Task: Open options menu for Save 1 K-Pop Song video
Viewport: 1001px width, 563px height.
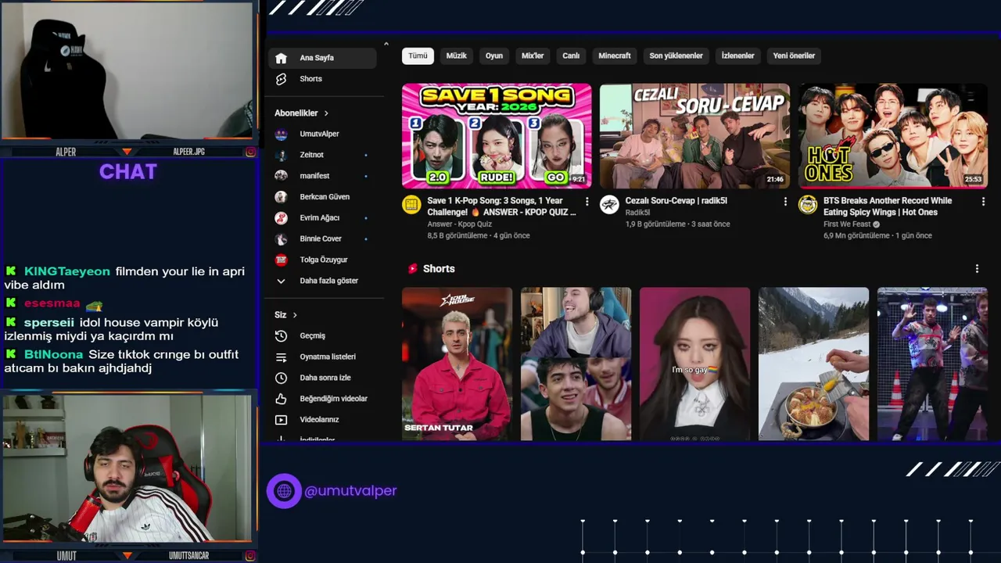Action: (587, 202)
